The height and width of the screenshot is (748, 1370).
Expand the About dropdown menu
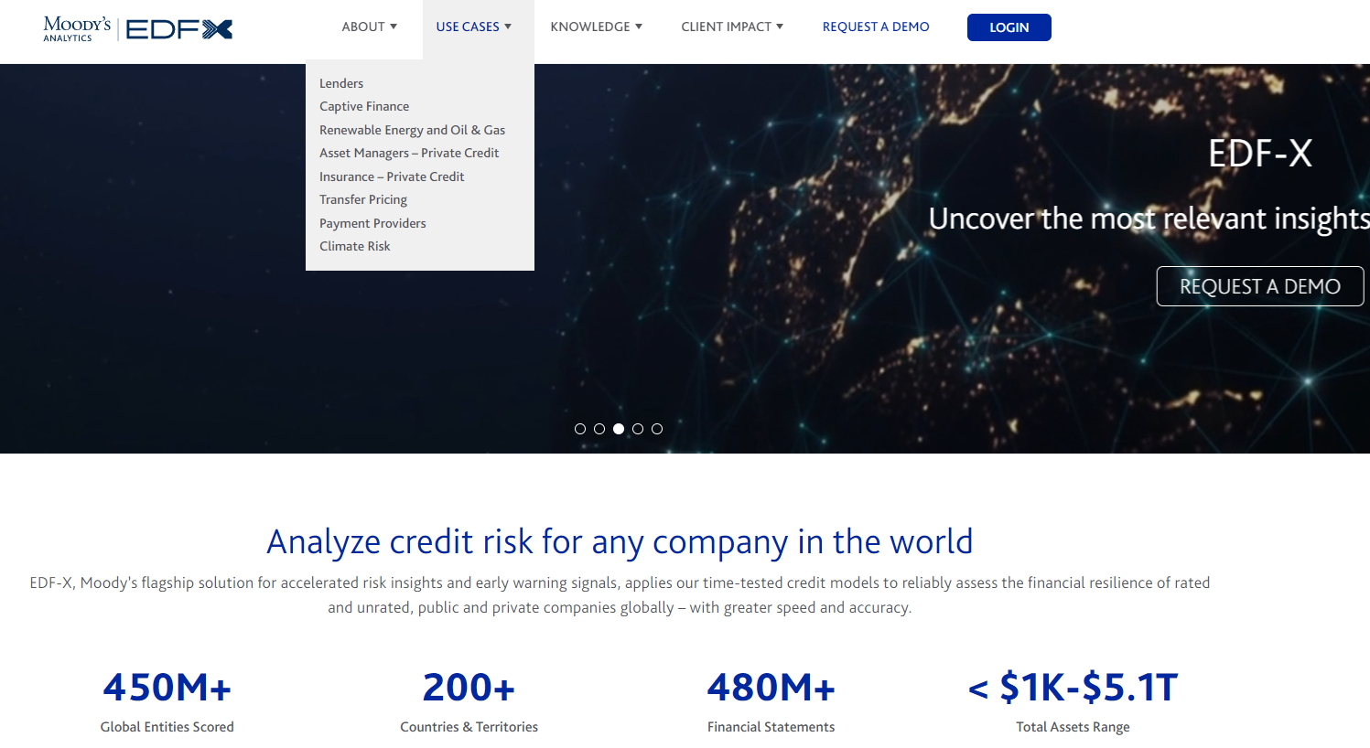point(369,27)
